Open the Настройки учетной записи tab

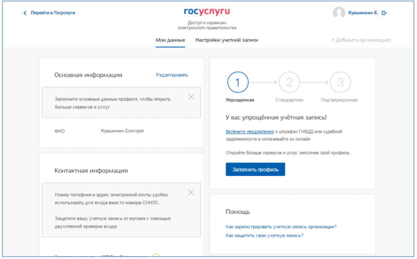[x=226, y=40]
